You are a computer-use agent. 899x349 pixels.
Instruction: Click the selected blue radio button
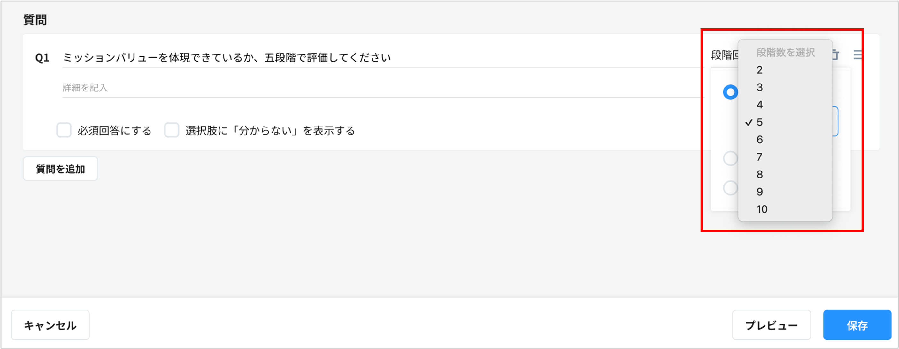click(x=730, y=92)
